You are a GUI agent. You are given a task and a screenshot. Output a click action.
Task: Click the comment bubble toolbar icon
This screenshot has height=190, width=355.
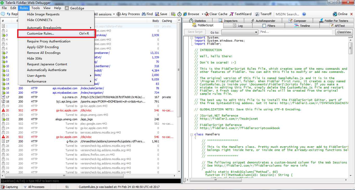(x=3, y=14)
